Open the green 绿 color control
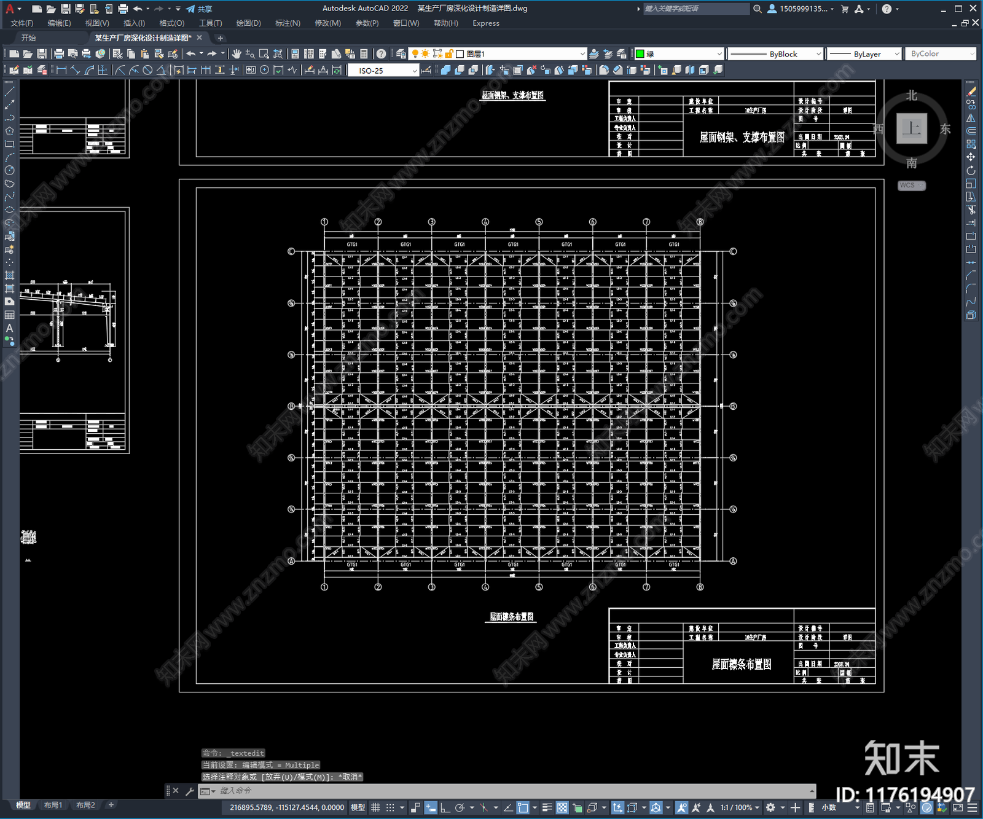This screenshot has height=819, width=983. click(x=679, y=54)
